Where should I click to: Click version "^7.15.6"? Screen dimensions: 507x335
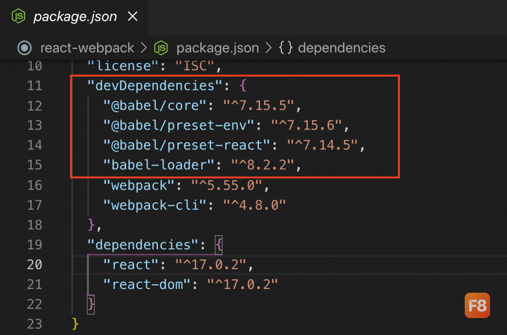tap(306, 125)
